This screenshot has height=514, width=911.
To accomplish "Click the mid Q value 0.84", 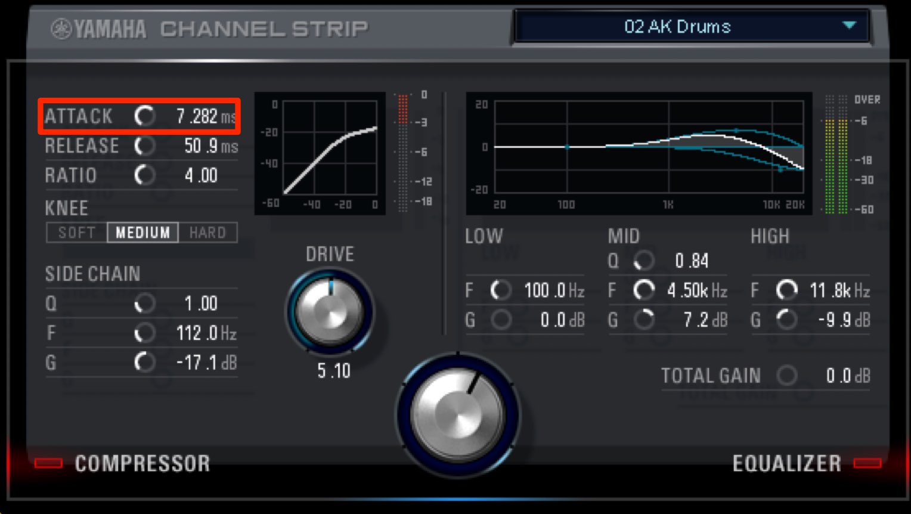I will pyautogui.click(x=692, y=261).
